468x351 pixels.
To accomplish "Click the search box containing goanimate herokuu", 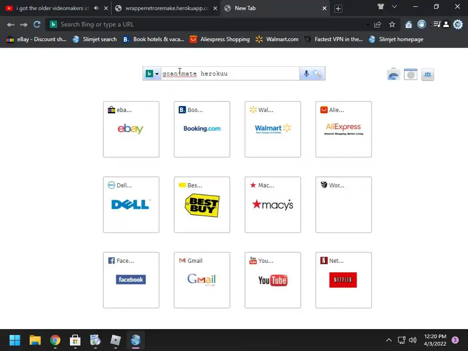I will click(x=230, y=74).
